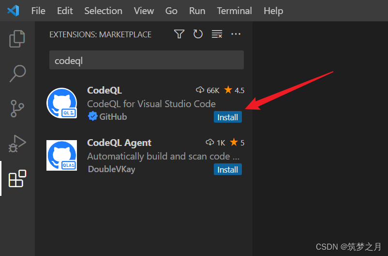Open the Search view in activity bar
The height and width of the screenshot is (256, 388).
(17, 73)
